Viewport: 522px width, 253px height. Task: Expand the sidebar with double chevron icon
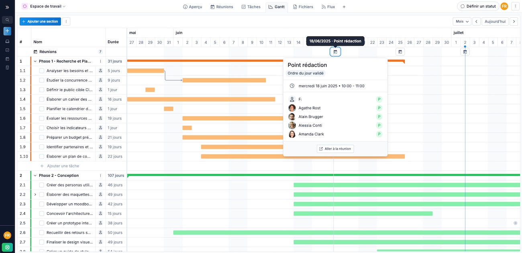point(7,7)
